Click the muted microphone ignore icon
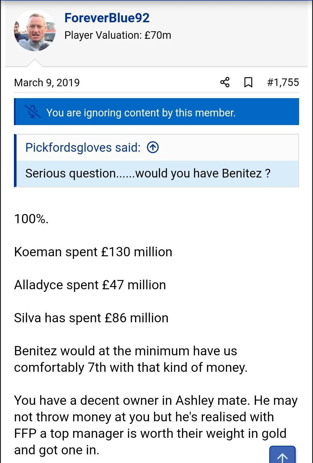 point(32,112)
